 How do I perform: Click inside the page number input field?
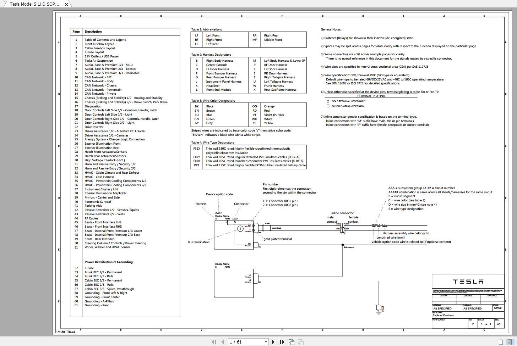click(245, 342)
